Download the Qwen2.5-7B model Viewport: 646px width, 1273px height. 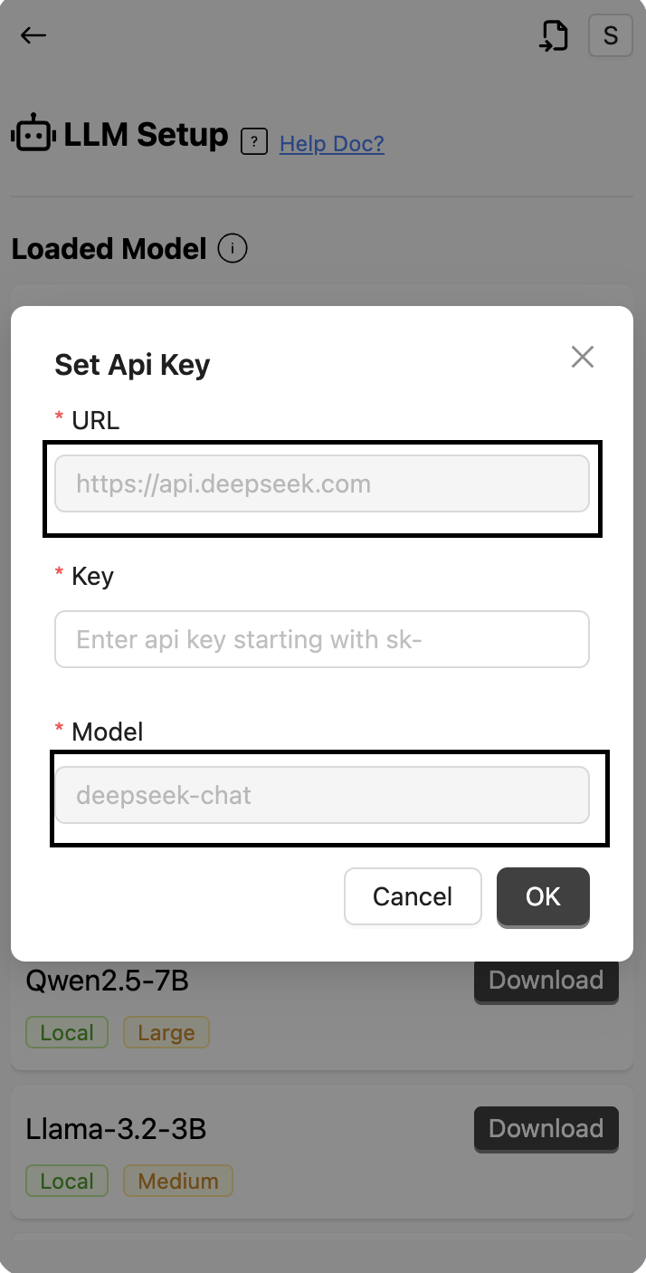(546, 981)
